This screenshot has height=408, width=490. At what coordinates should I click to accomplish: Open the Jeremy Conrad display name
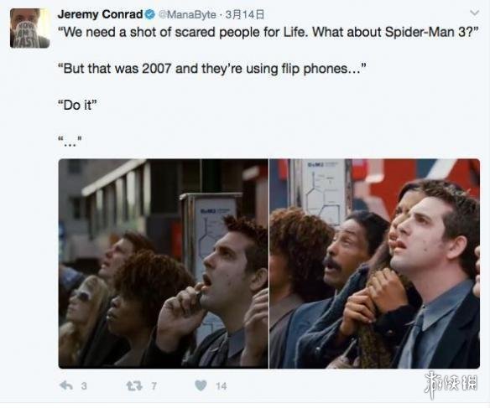(100, 14)
